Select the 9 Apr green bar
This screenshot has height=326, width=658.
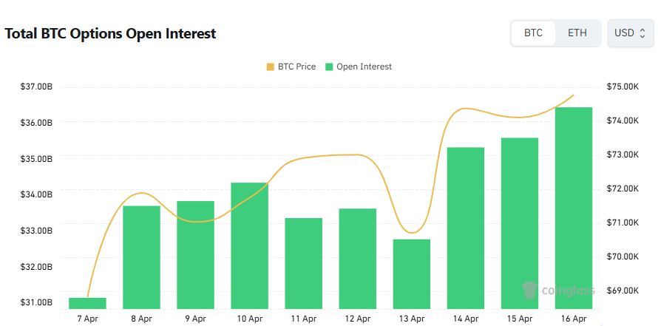click(x=196, y=254)
